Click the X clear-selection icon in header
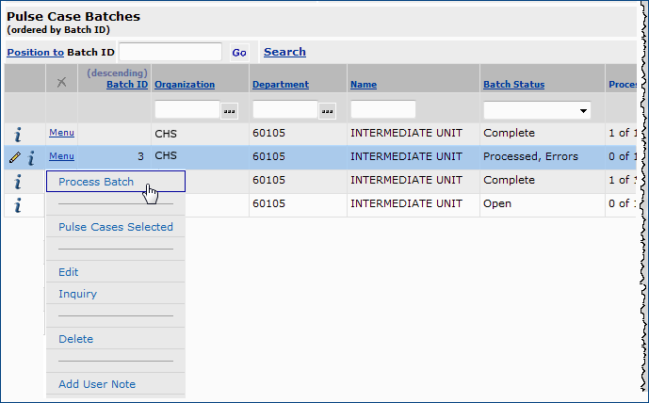The width and height of the screenshot is (649, 403). pyautogui.click(x=61, y=84)
